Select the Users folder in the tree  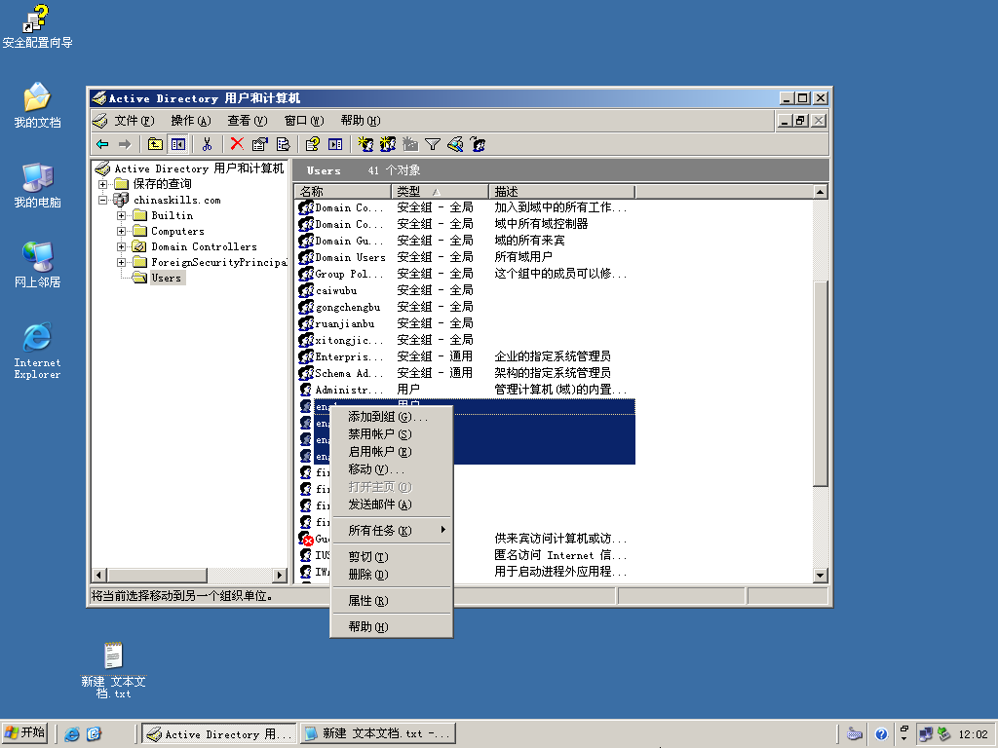159,278
